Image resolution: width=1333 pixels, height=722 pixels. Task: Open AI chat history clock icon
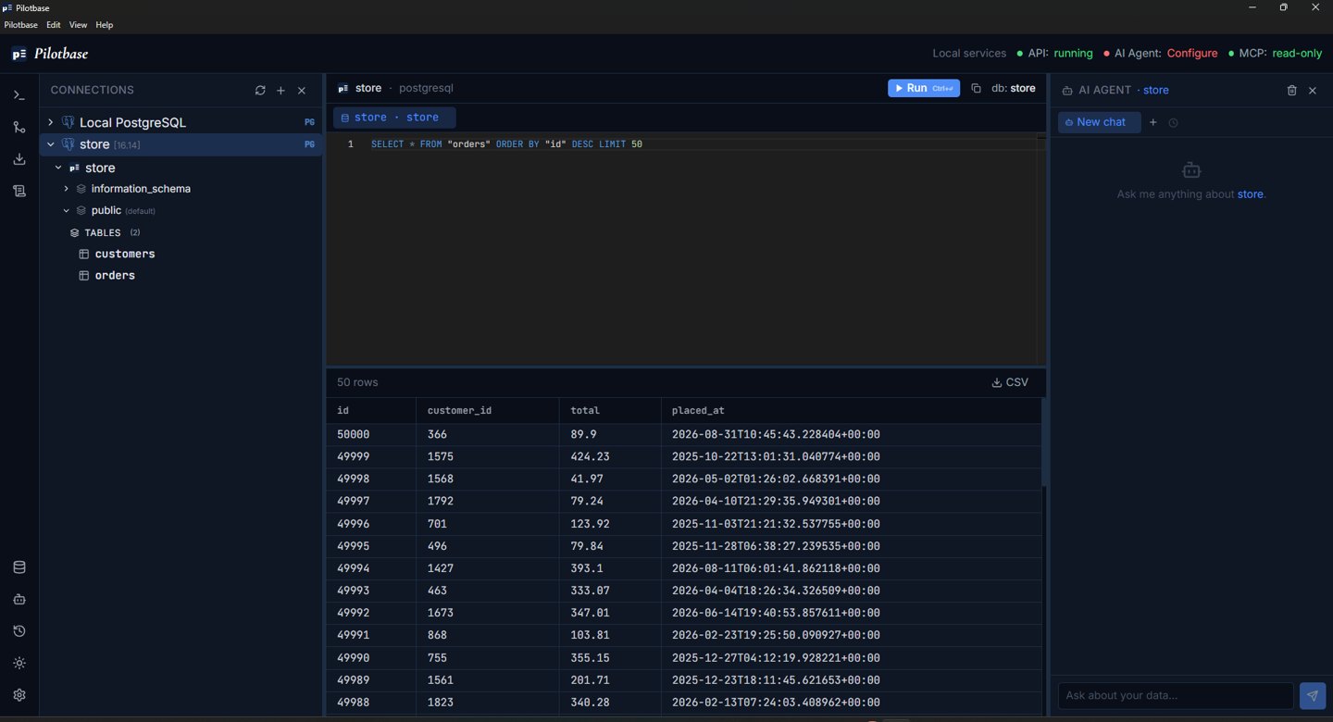coord(1173,122)
